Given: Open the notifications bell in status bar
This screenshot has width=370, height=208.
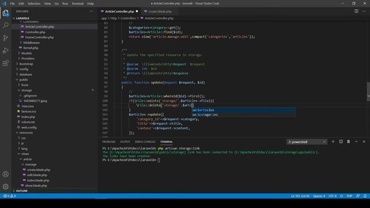Looking at the screenshot, I should tap(365, 196).
